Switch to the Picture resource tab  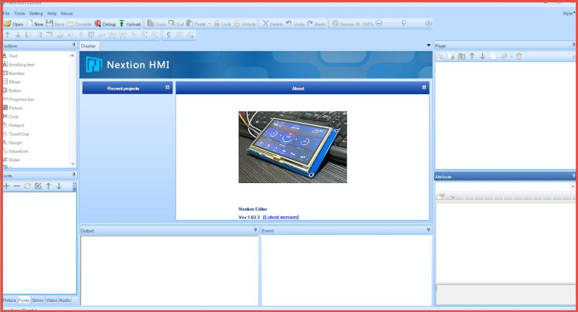[x=9, y=300]
